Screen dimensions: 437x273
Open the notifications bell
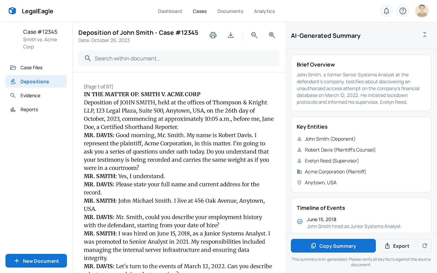tap(386, 11)
